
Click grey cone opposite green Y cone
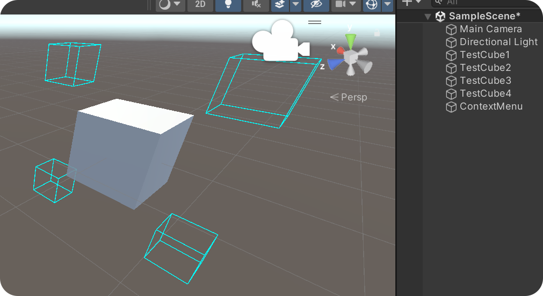351,70
